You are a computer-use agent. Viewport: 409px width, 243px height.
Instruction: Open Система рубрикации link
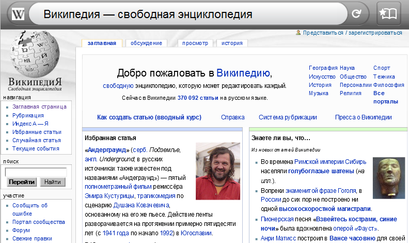click(x=288, y=117)
